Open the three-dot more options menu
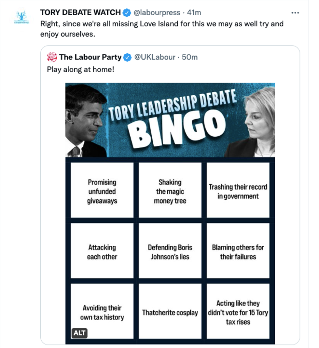 click(295, 13)
